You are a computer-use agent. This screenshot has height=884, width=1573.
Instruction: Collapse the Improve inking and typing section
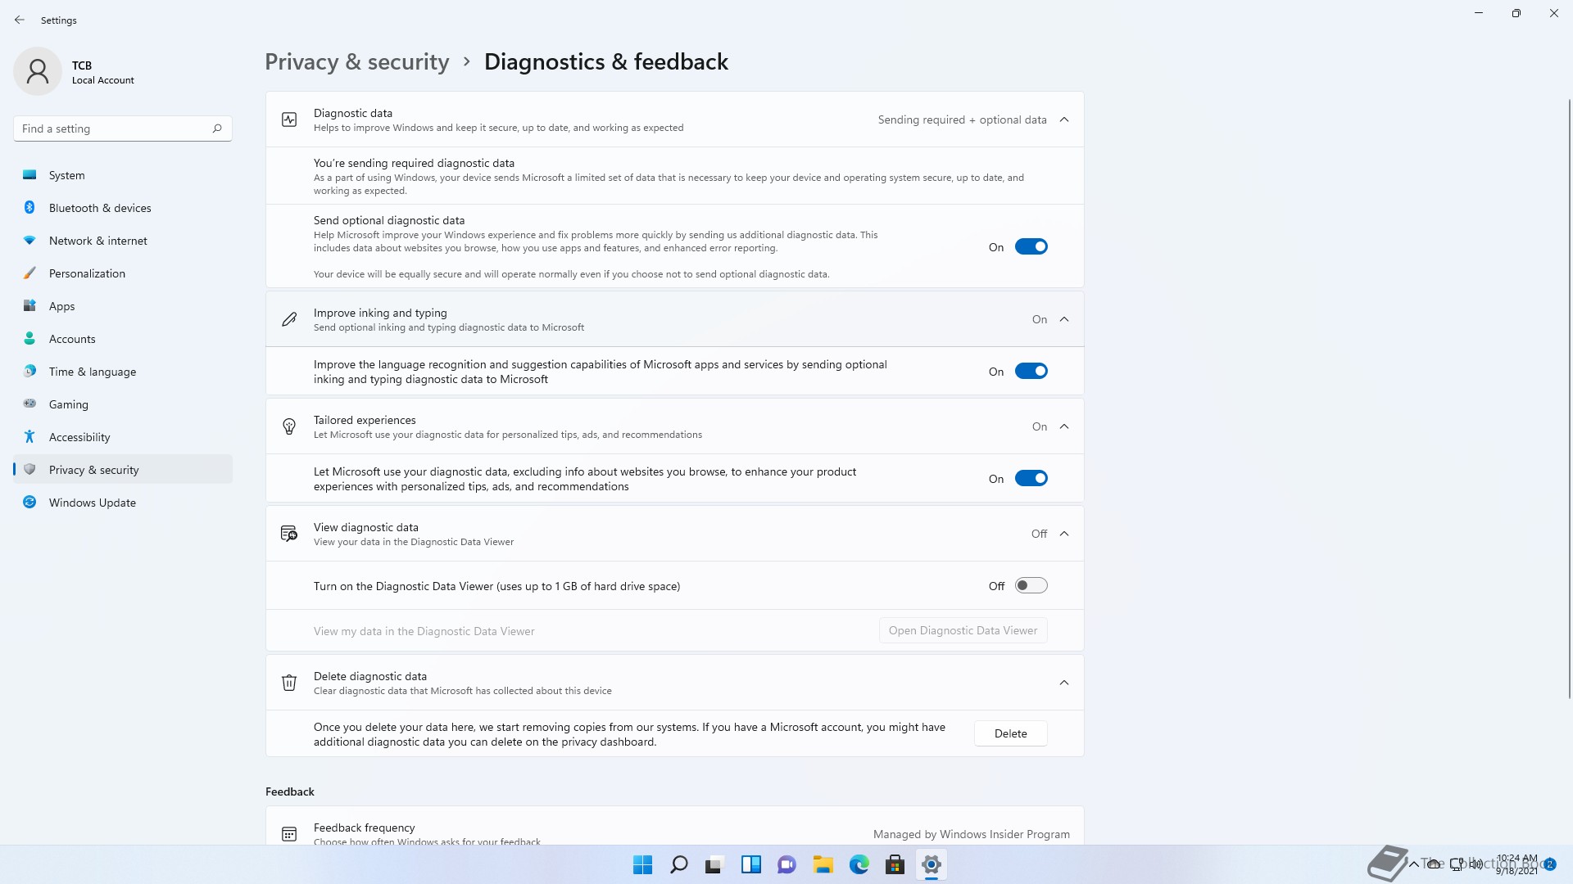(x=1064, y=319)
